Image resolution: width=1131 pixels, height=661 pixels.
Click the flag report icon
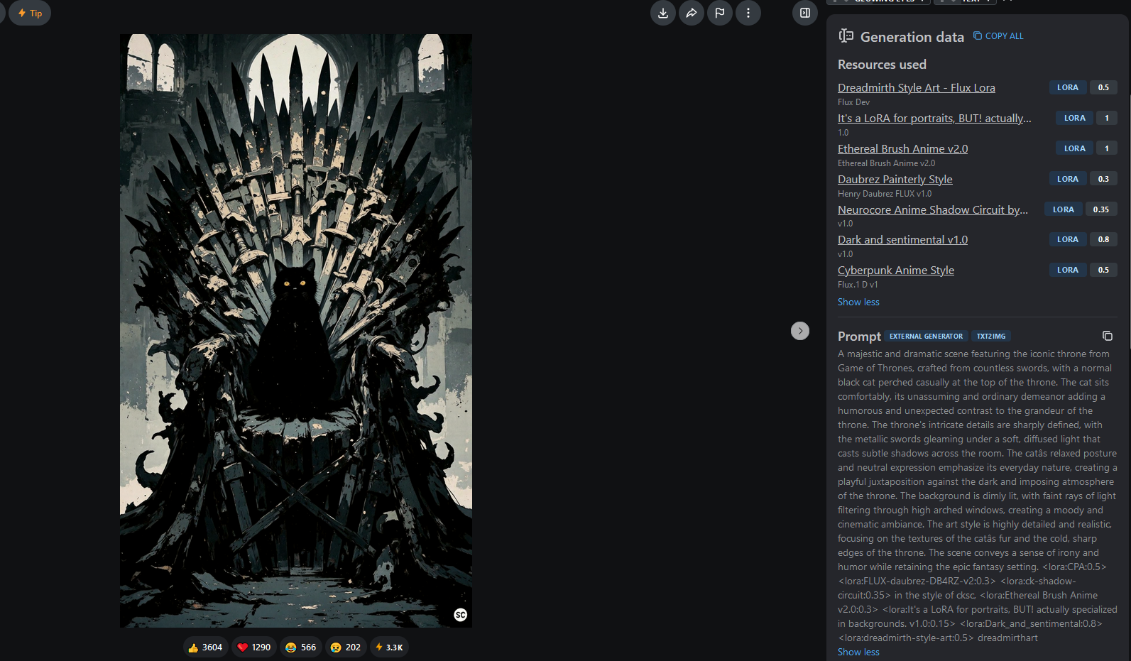click(x=719, y=13)
